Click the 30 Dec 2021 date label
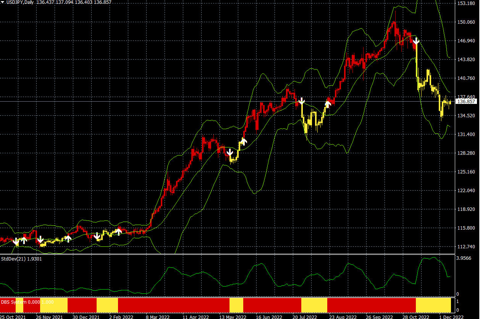480x319 pixels. (x=86, y=317)
